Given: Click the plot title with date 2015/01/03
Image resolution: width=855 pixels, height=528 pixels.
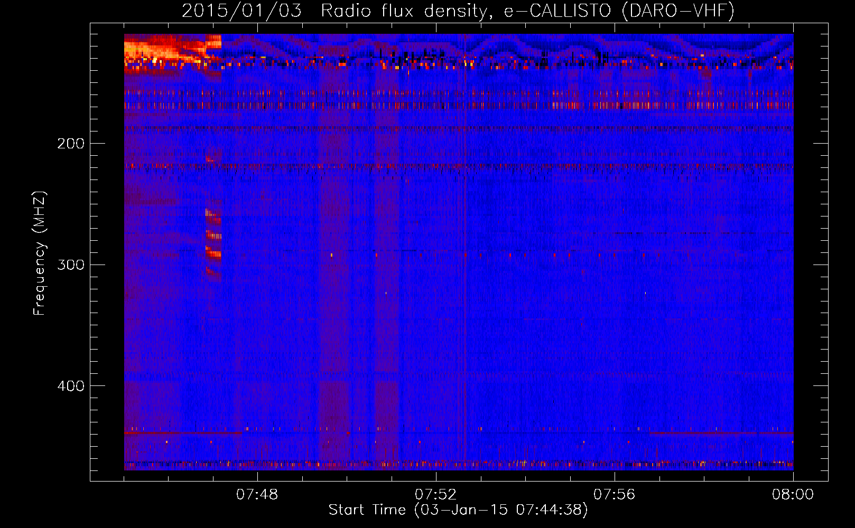Looking at the screenshot, I should pos(458,11).
